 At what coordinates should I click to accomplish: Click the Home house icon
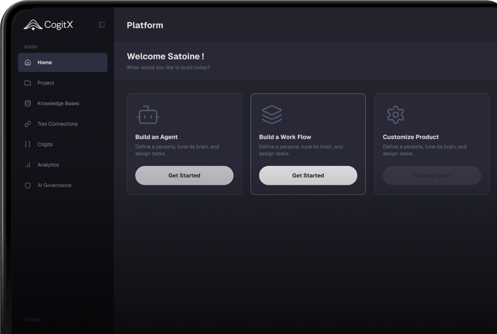(28, 62)
